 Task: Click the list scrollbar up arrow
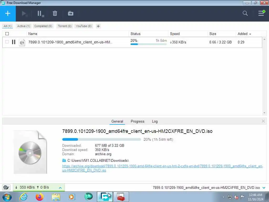[x=264, y=39]
